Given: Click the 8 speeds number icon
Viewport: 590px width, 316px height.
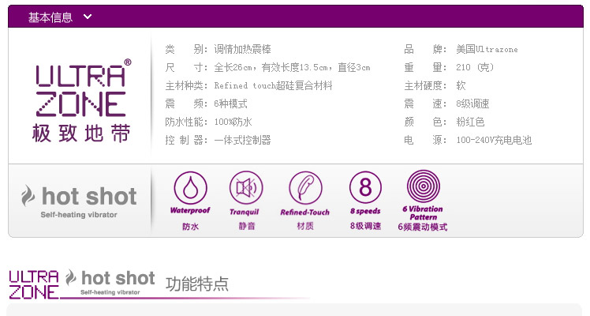Looking at the screenshot, I should [x=365, y=186].
